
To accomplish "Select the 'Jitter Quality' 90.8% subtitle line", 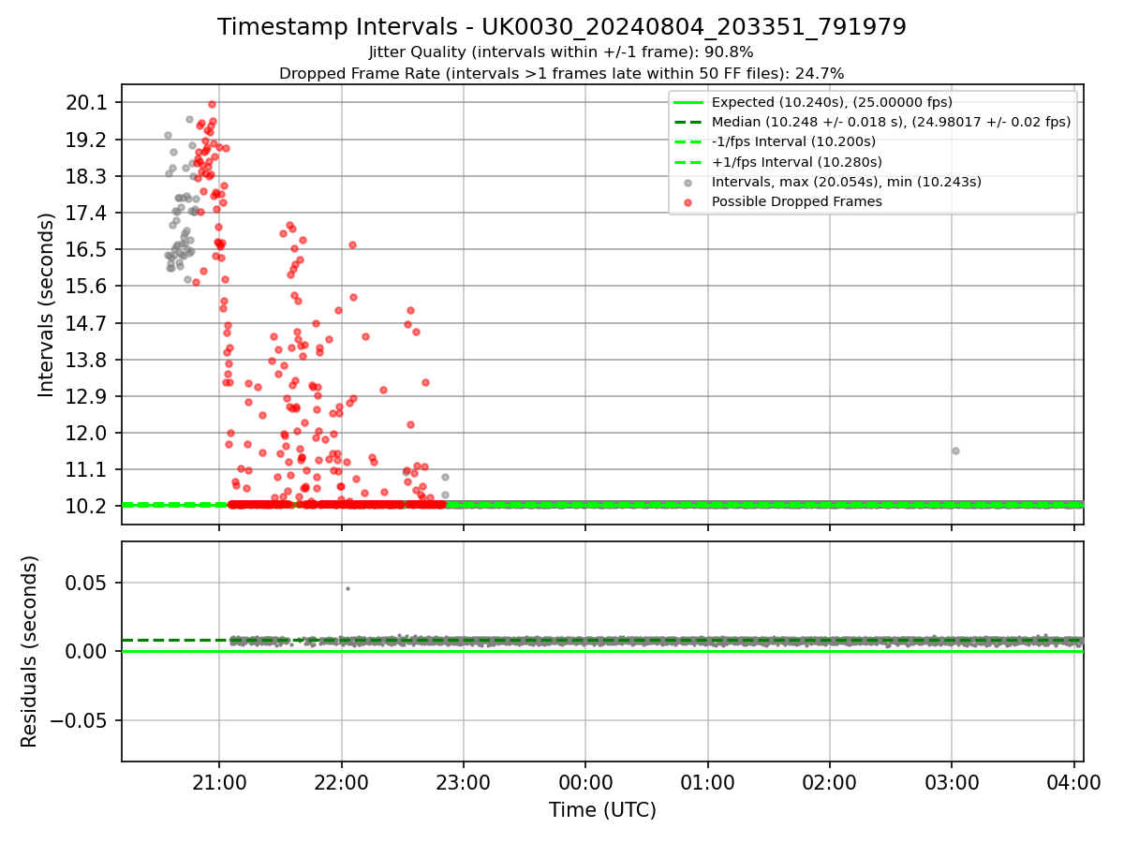I will point(562,52).
